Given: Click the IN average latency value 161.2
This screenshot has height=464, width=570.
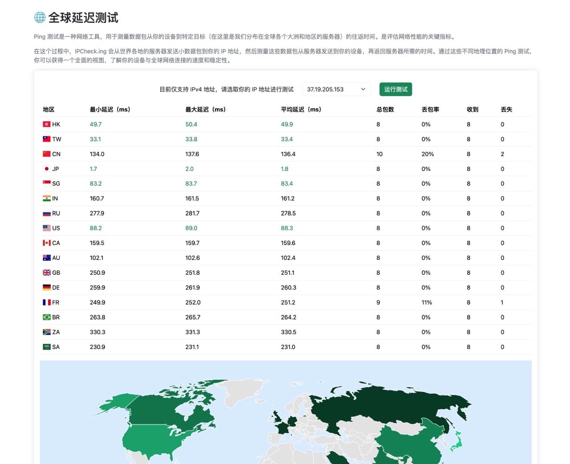Looking at the screenshot, I should pyautogui.click(x=288, y=199).
